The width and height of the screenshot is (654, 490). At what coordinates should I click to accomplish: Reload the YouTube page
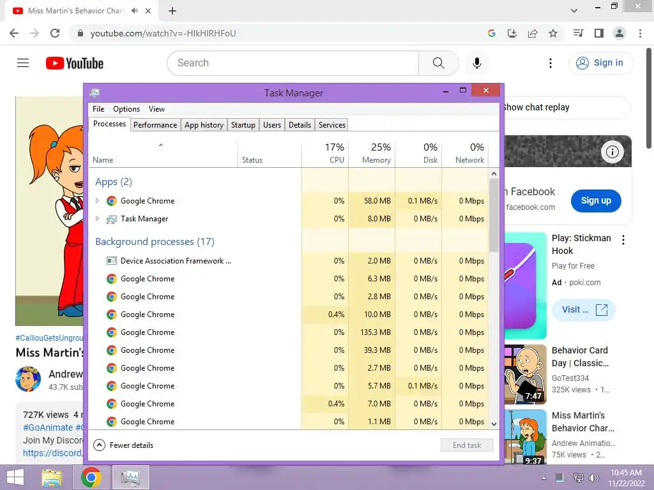tap(55, 33)
